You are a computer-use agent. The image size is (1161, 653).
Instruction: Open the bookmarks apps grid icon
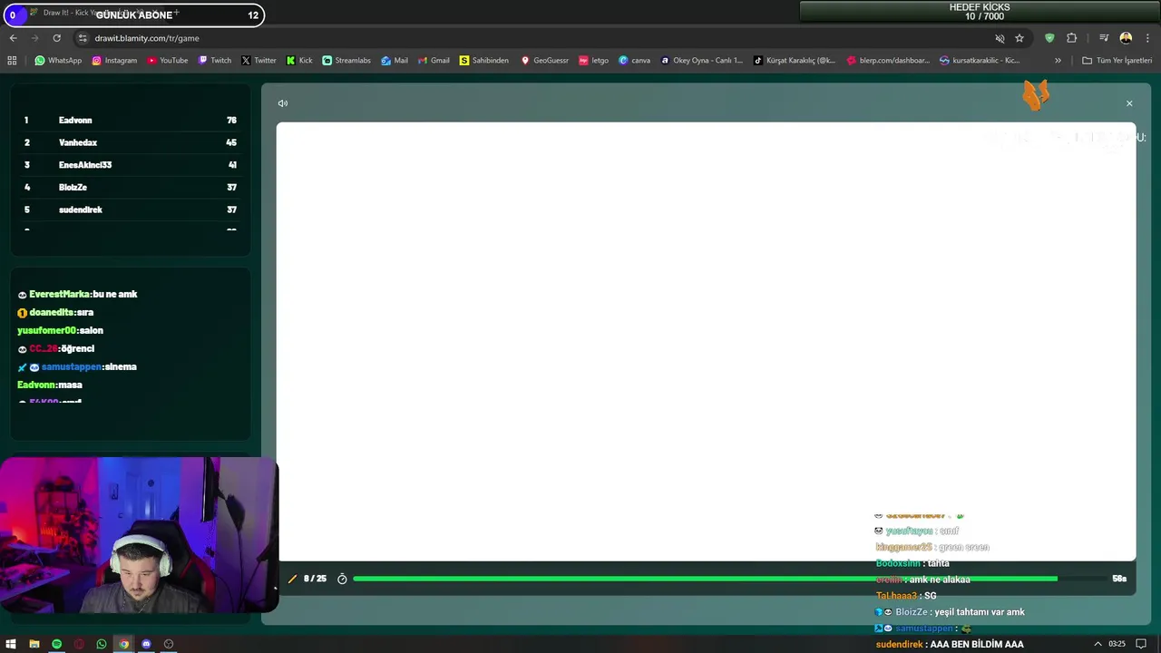click(12, 61)
